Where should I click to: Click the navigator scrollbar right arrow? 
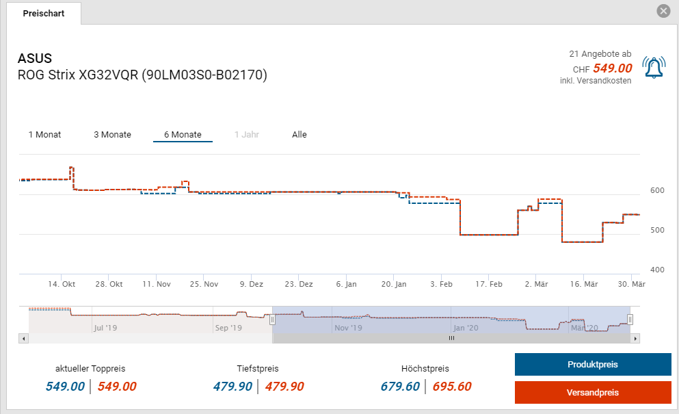pyautogui.click(x=635, y=338)
